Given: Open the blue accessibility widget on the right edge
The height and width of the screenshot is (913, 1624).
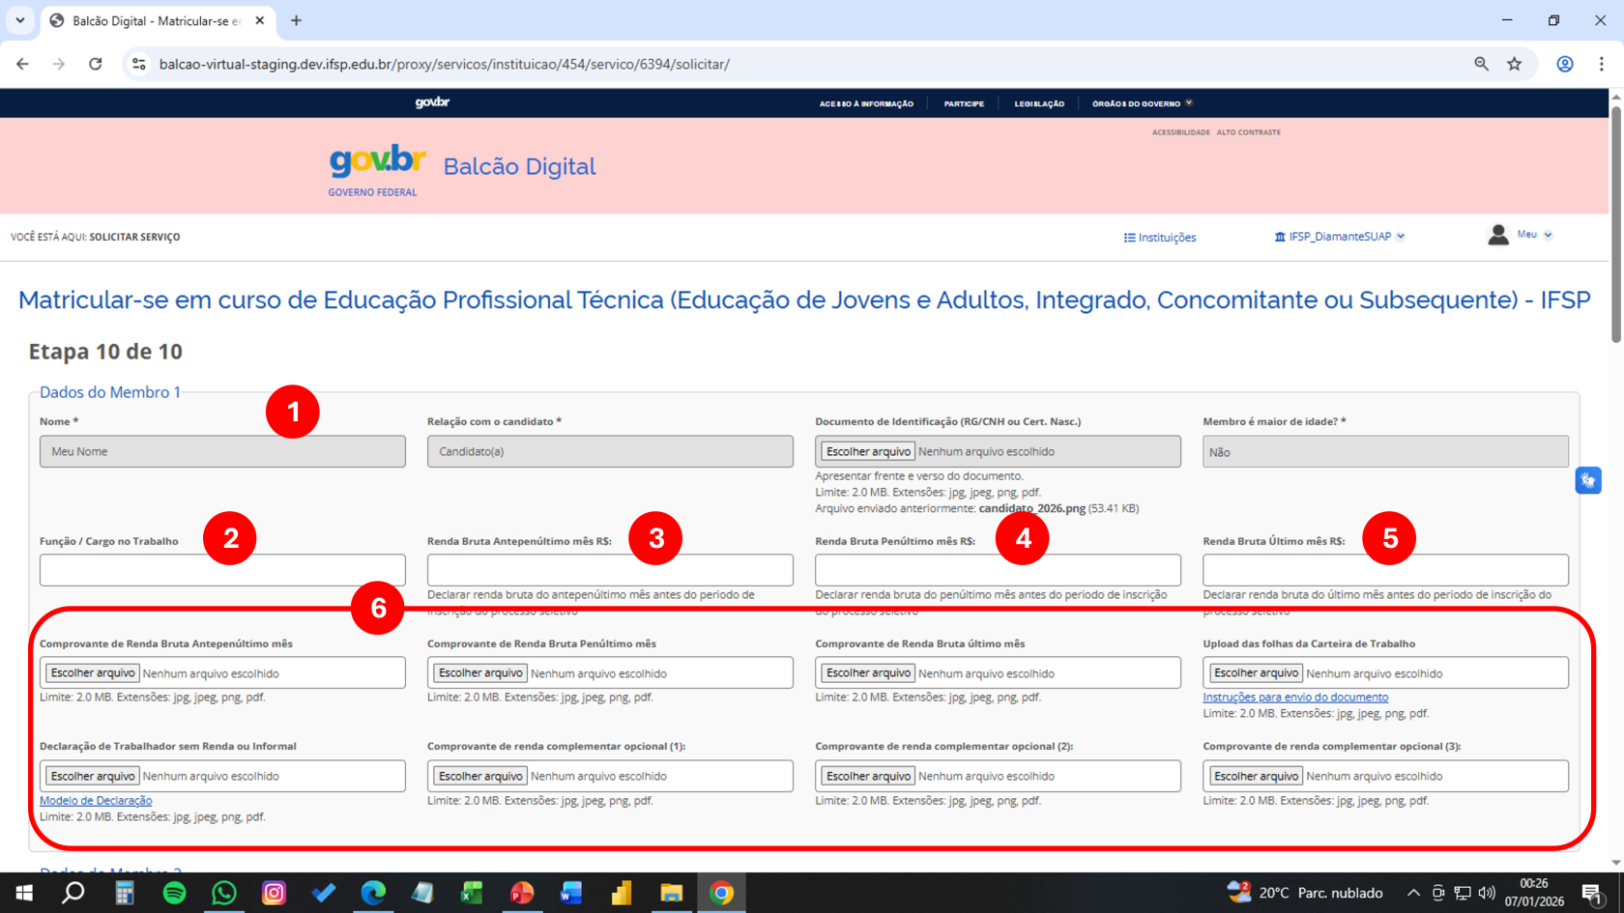Looking at the screenshot, I should (x=1588, y=480).
